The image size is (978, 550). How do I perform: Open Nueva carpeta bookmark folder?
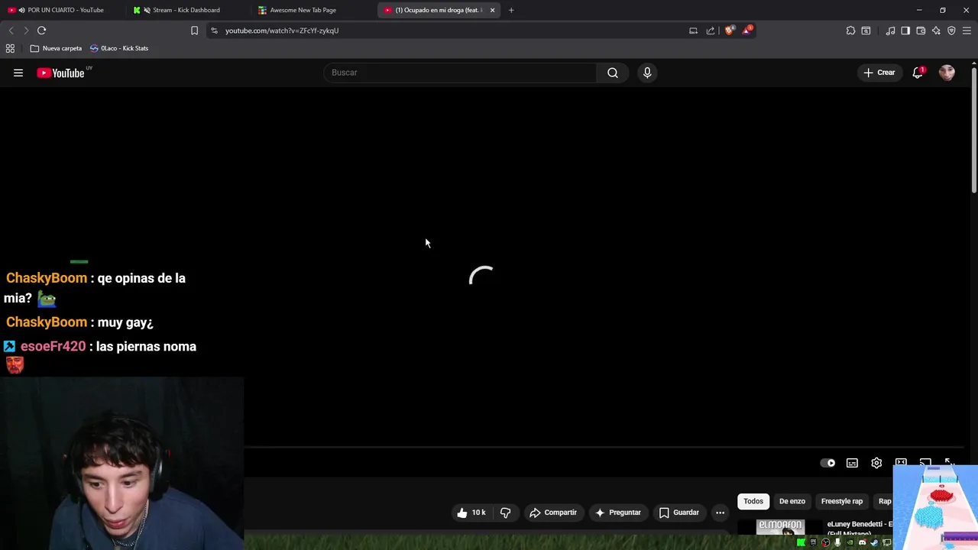point(56,48)
